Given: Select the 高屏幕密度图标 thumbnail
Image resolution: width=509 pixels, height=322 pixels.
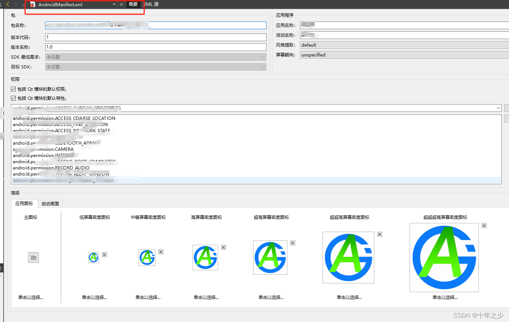Looking at the screenshot, I should click(x=205, y=257).
